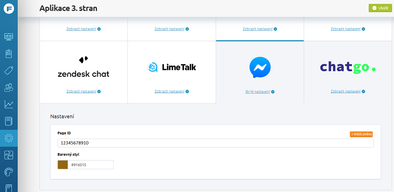
Task: Click the notebook icon in sidebar
Action: 9,121
